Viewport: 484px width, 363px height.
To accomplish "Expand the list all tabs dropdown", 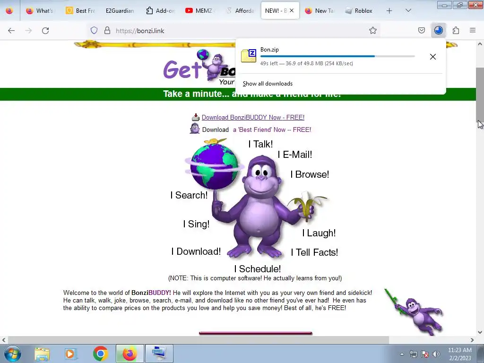I will 408,11.
